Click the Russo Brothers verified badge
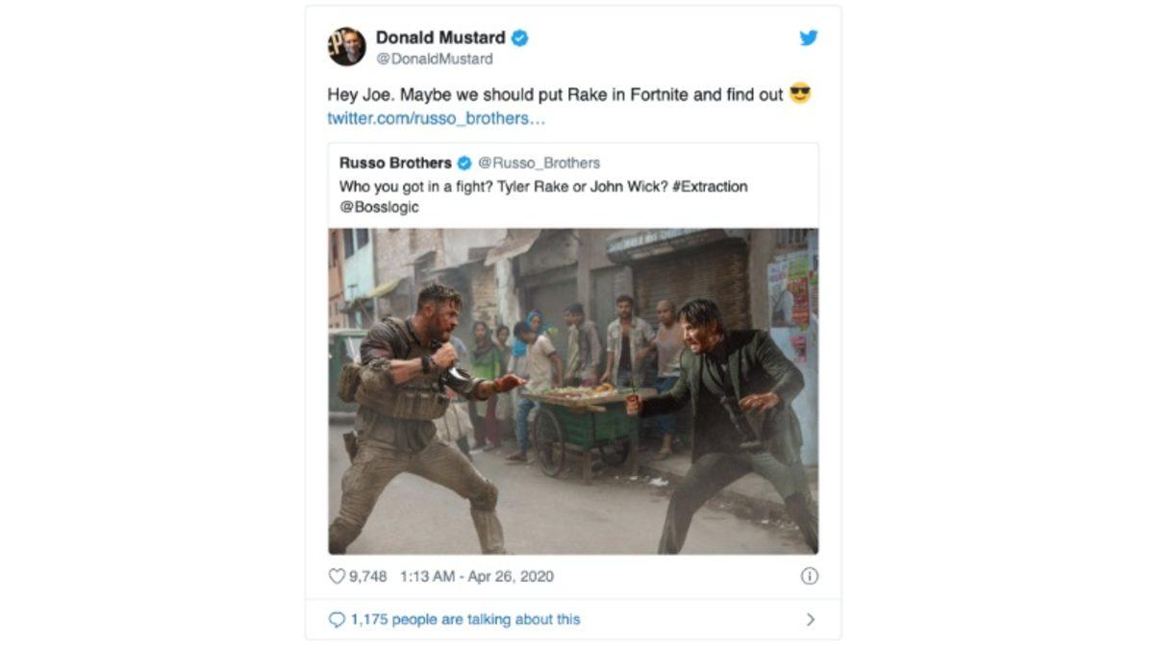This screenshot has width=1154, height=649. pos(464,162)
